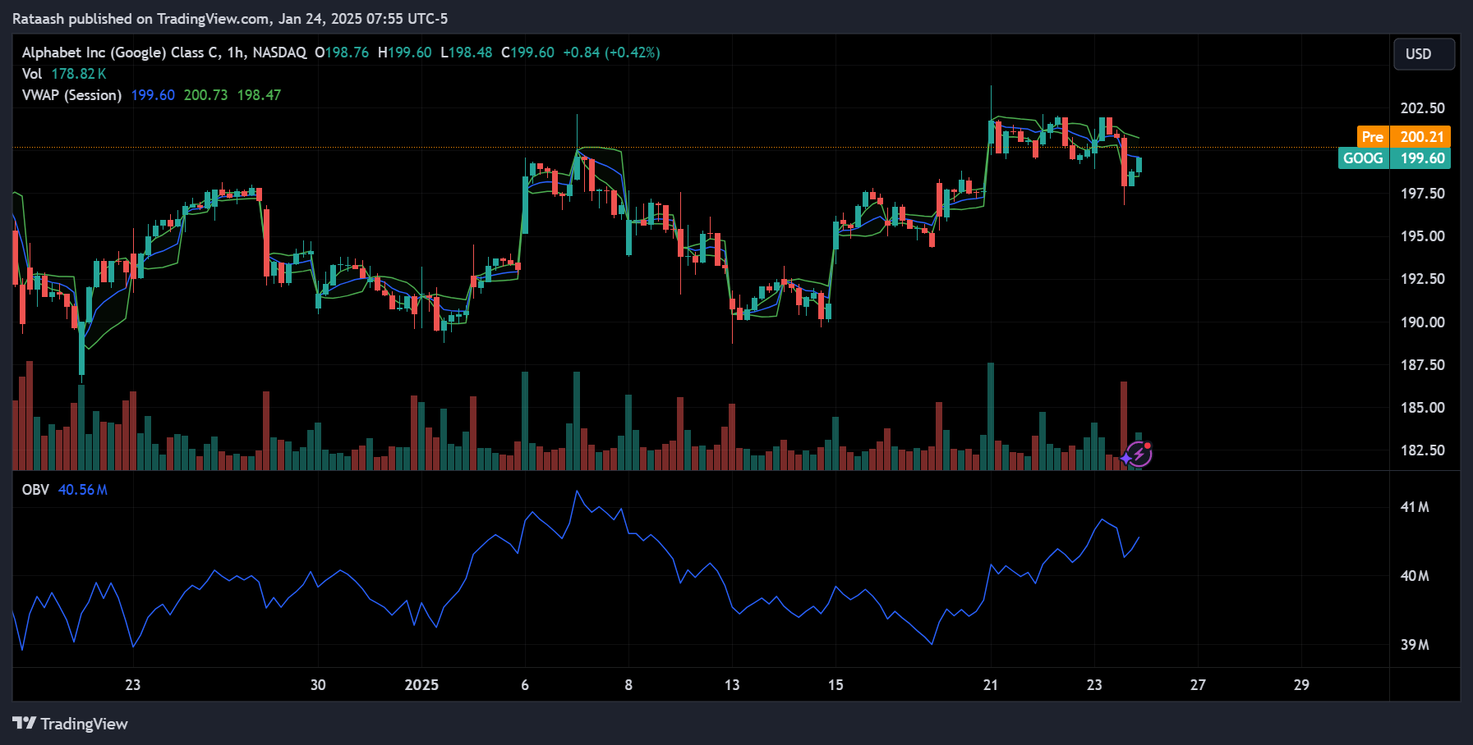This screenshot has height=745, width=1473.
Task: Click the 190.00 price axis label
Action: point(1423,322)
